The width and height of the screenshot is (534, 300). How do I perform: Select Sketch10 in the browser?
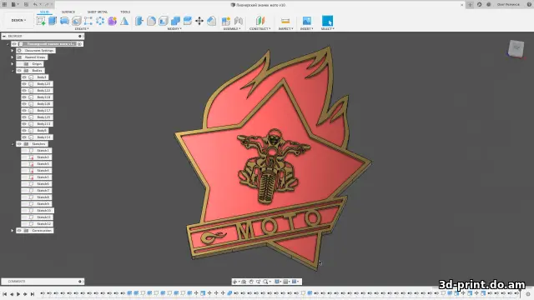(44, 211)
